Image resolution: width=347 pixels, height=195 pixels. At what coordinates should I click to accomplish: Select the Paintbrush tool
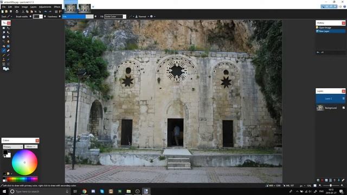click(4, 50)
